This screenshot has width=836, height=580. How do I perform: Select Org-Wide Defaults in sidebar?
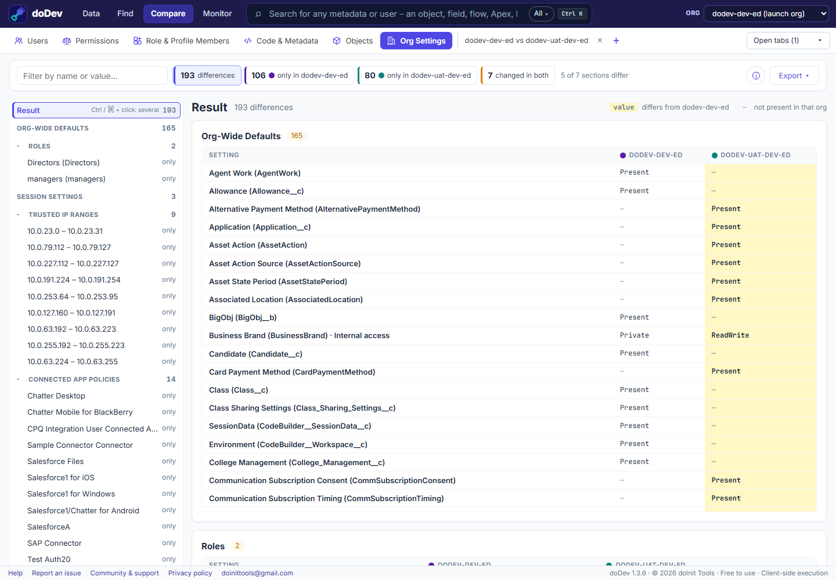click(x=96, y=128)
